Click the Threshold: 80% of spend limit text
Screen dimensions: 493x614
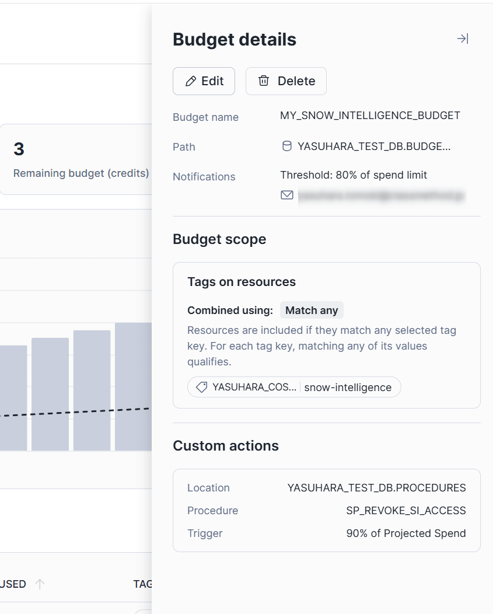coord(354,175)
